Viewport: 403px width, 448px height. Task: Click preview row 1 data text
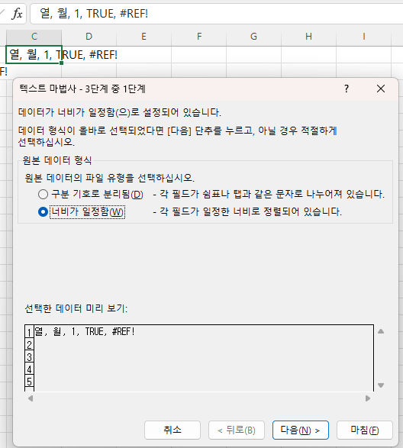[x=85, y=332]
